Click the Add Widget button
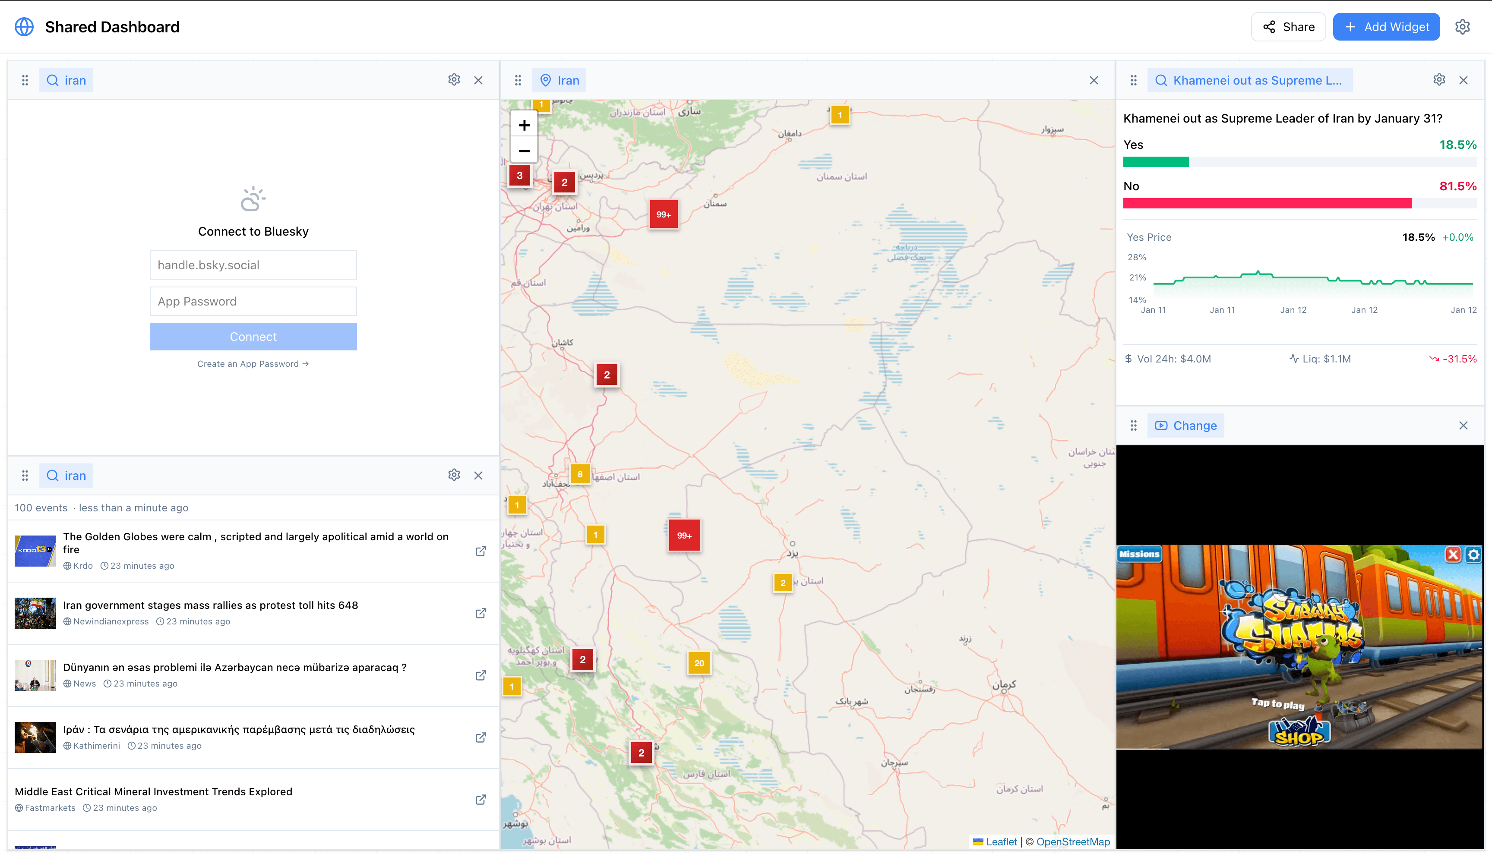The width and height of the screenshot is (1492, 857). click(1386, 27)
